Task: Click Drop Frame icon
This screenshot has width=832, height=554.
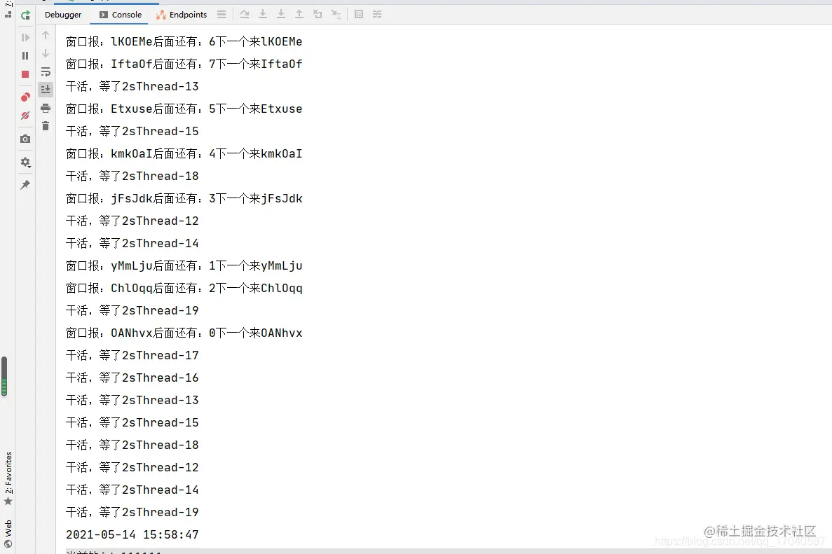Action: pos(318,14)
